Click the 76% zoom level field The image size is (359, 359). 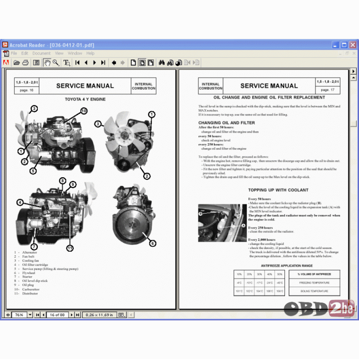point(19,315)
